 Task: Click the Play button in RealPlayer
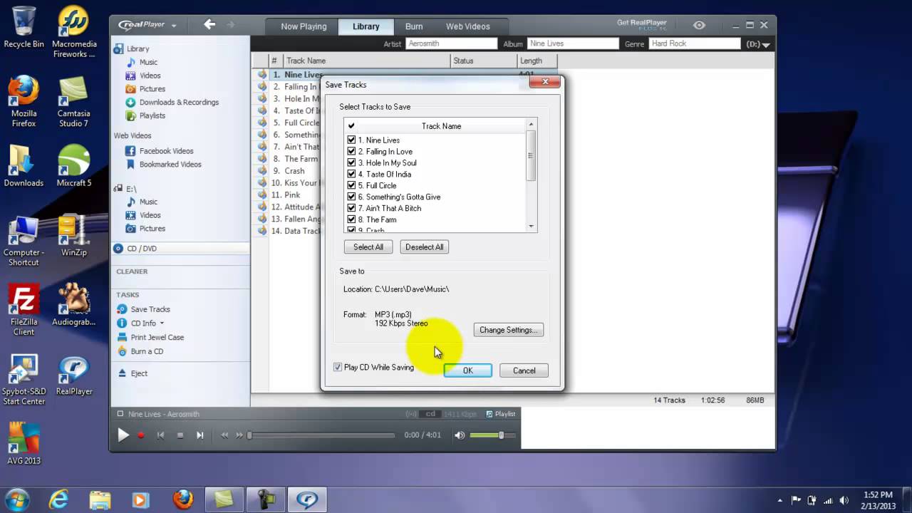click(123, 435)
